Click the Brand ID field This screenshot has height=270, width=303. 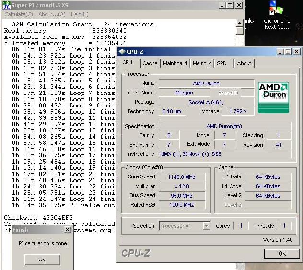tap(247, 93)
